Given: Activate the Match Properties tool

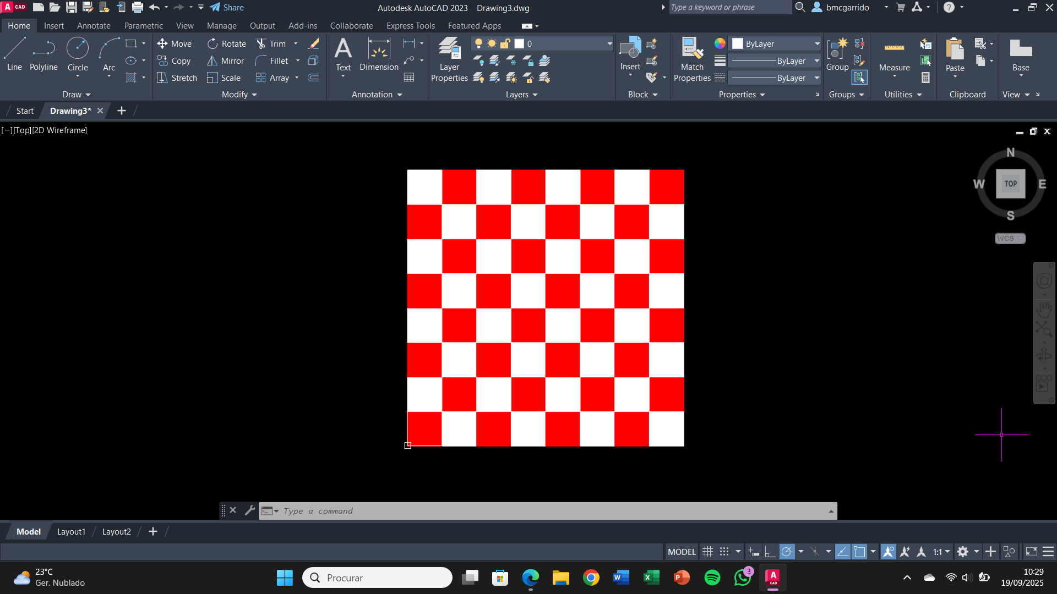Looking at the screenshot, I should (692, 59).
